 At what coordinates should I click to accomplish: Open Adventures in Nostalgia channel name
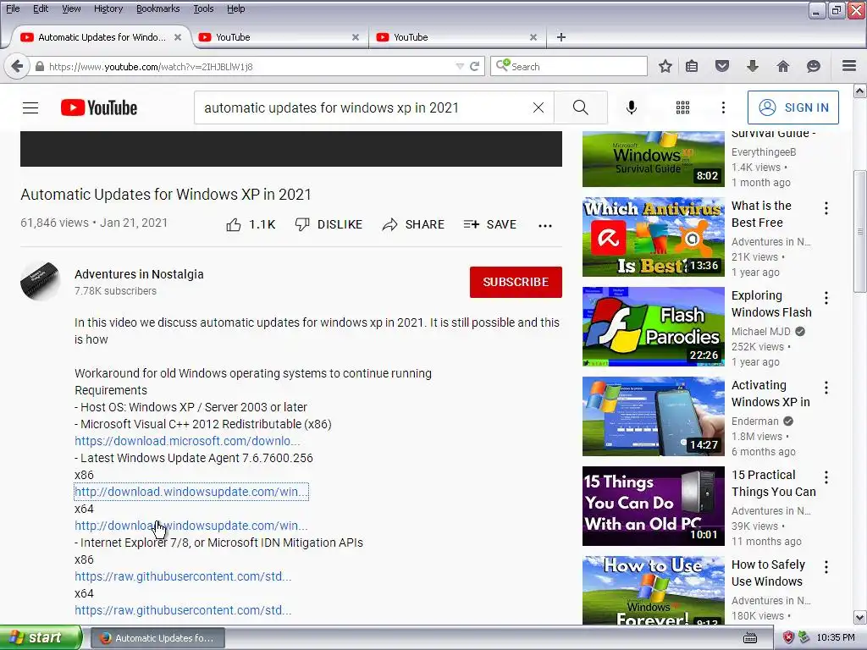click(x=139, y=274)
